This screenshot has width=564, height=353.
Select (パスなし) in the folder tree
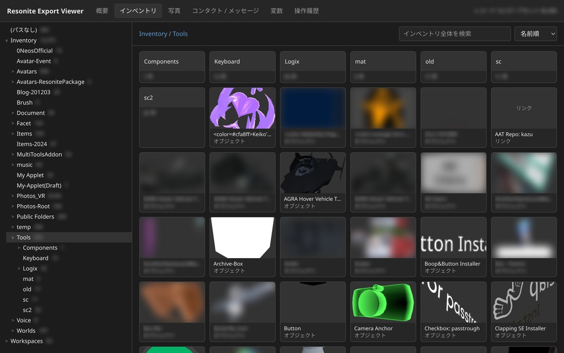(24, 30)
